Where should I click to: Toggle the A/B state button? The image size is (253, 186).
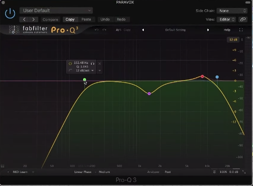pyautogui.click(x=119, y=30)
